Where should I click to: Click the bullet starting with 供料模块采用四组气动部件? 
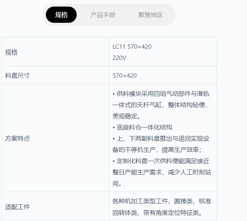point(161,93)
